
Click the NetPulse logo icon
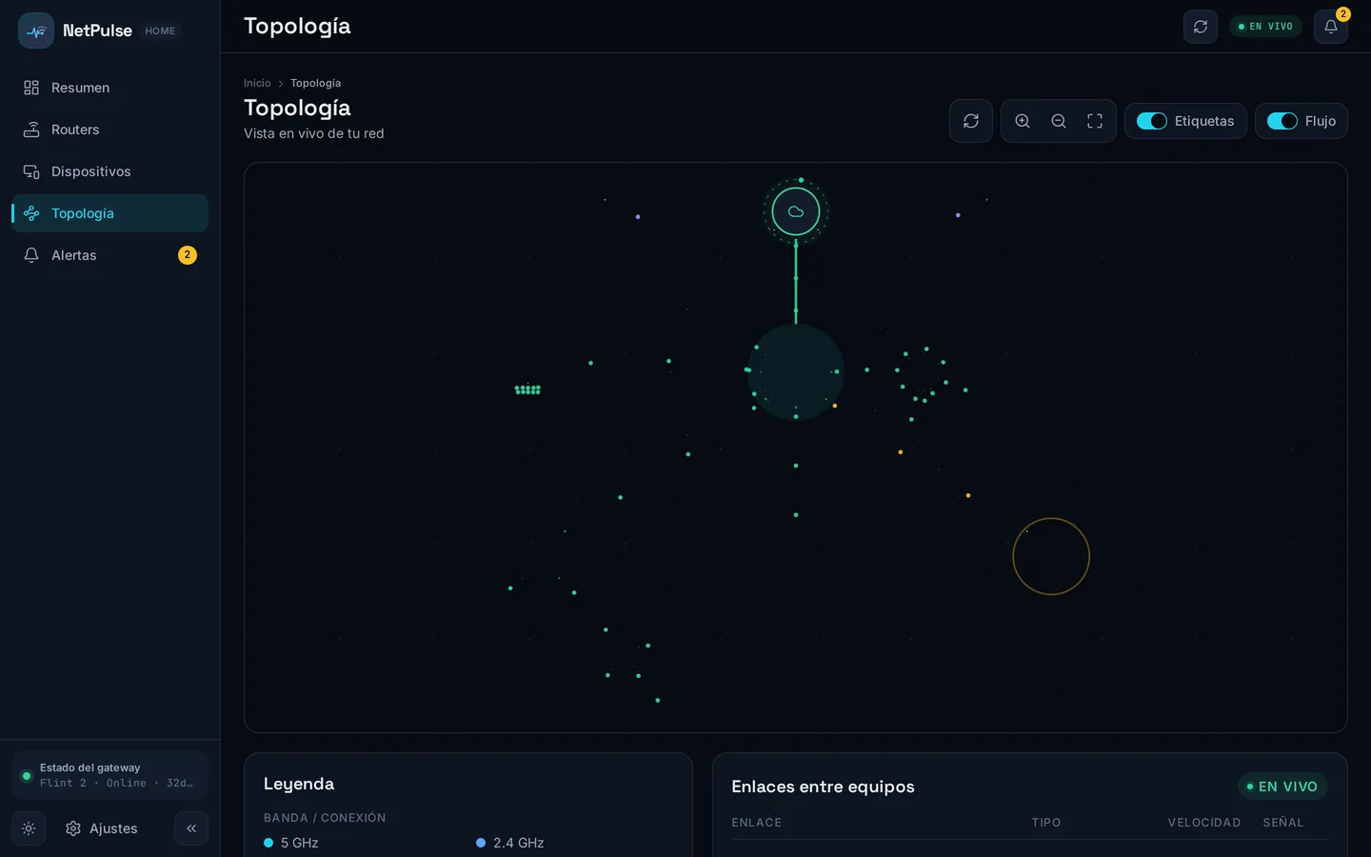point(36,30)
